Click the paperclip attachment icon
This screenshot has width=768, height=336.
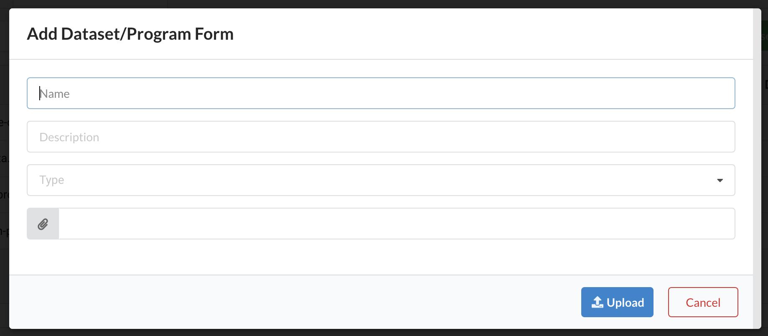(43, 224)
